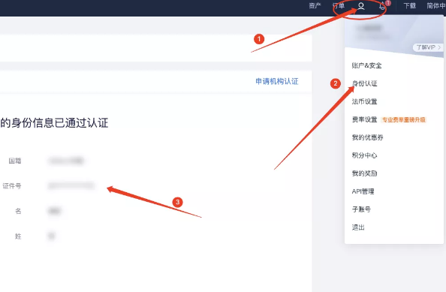Open the user profile icon
Viewport: 446px width, 292px height.
point(360,6)
